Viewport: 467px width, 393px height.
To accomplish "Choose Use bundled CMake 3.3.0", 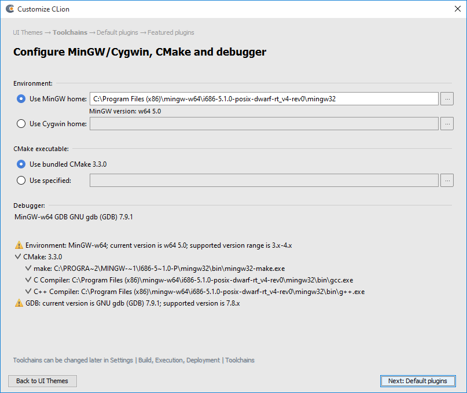I will tap(21, 164).
